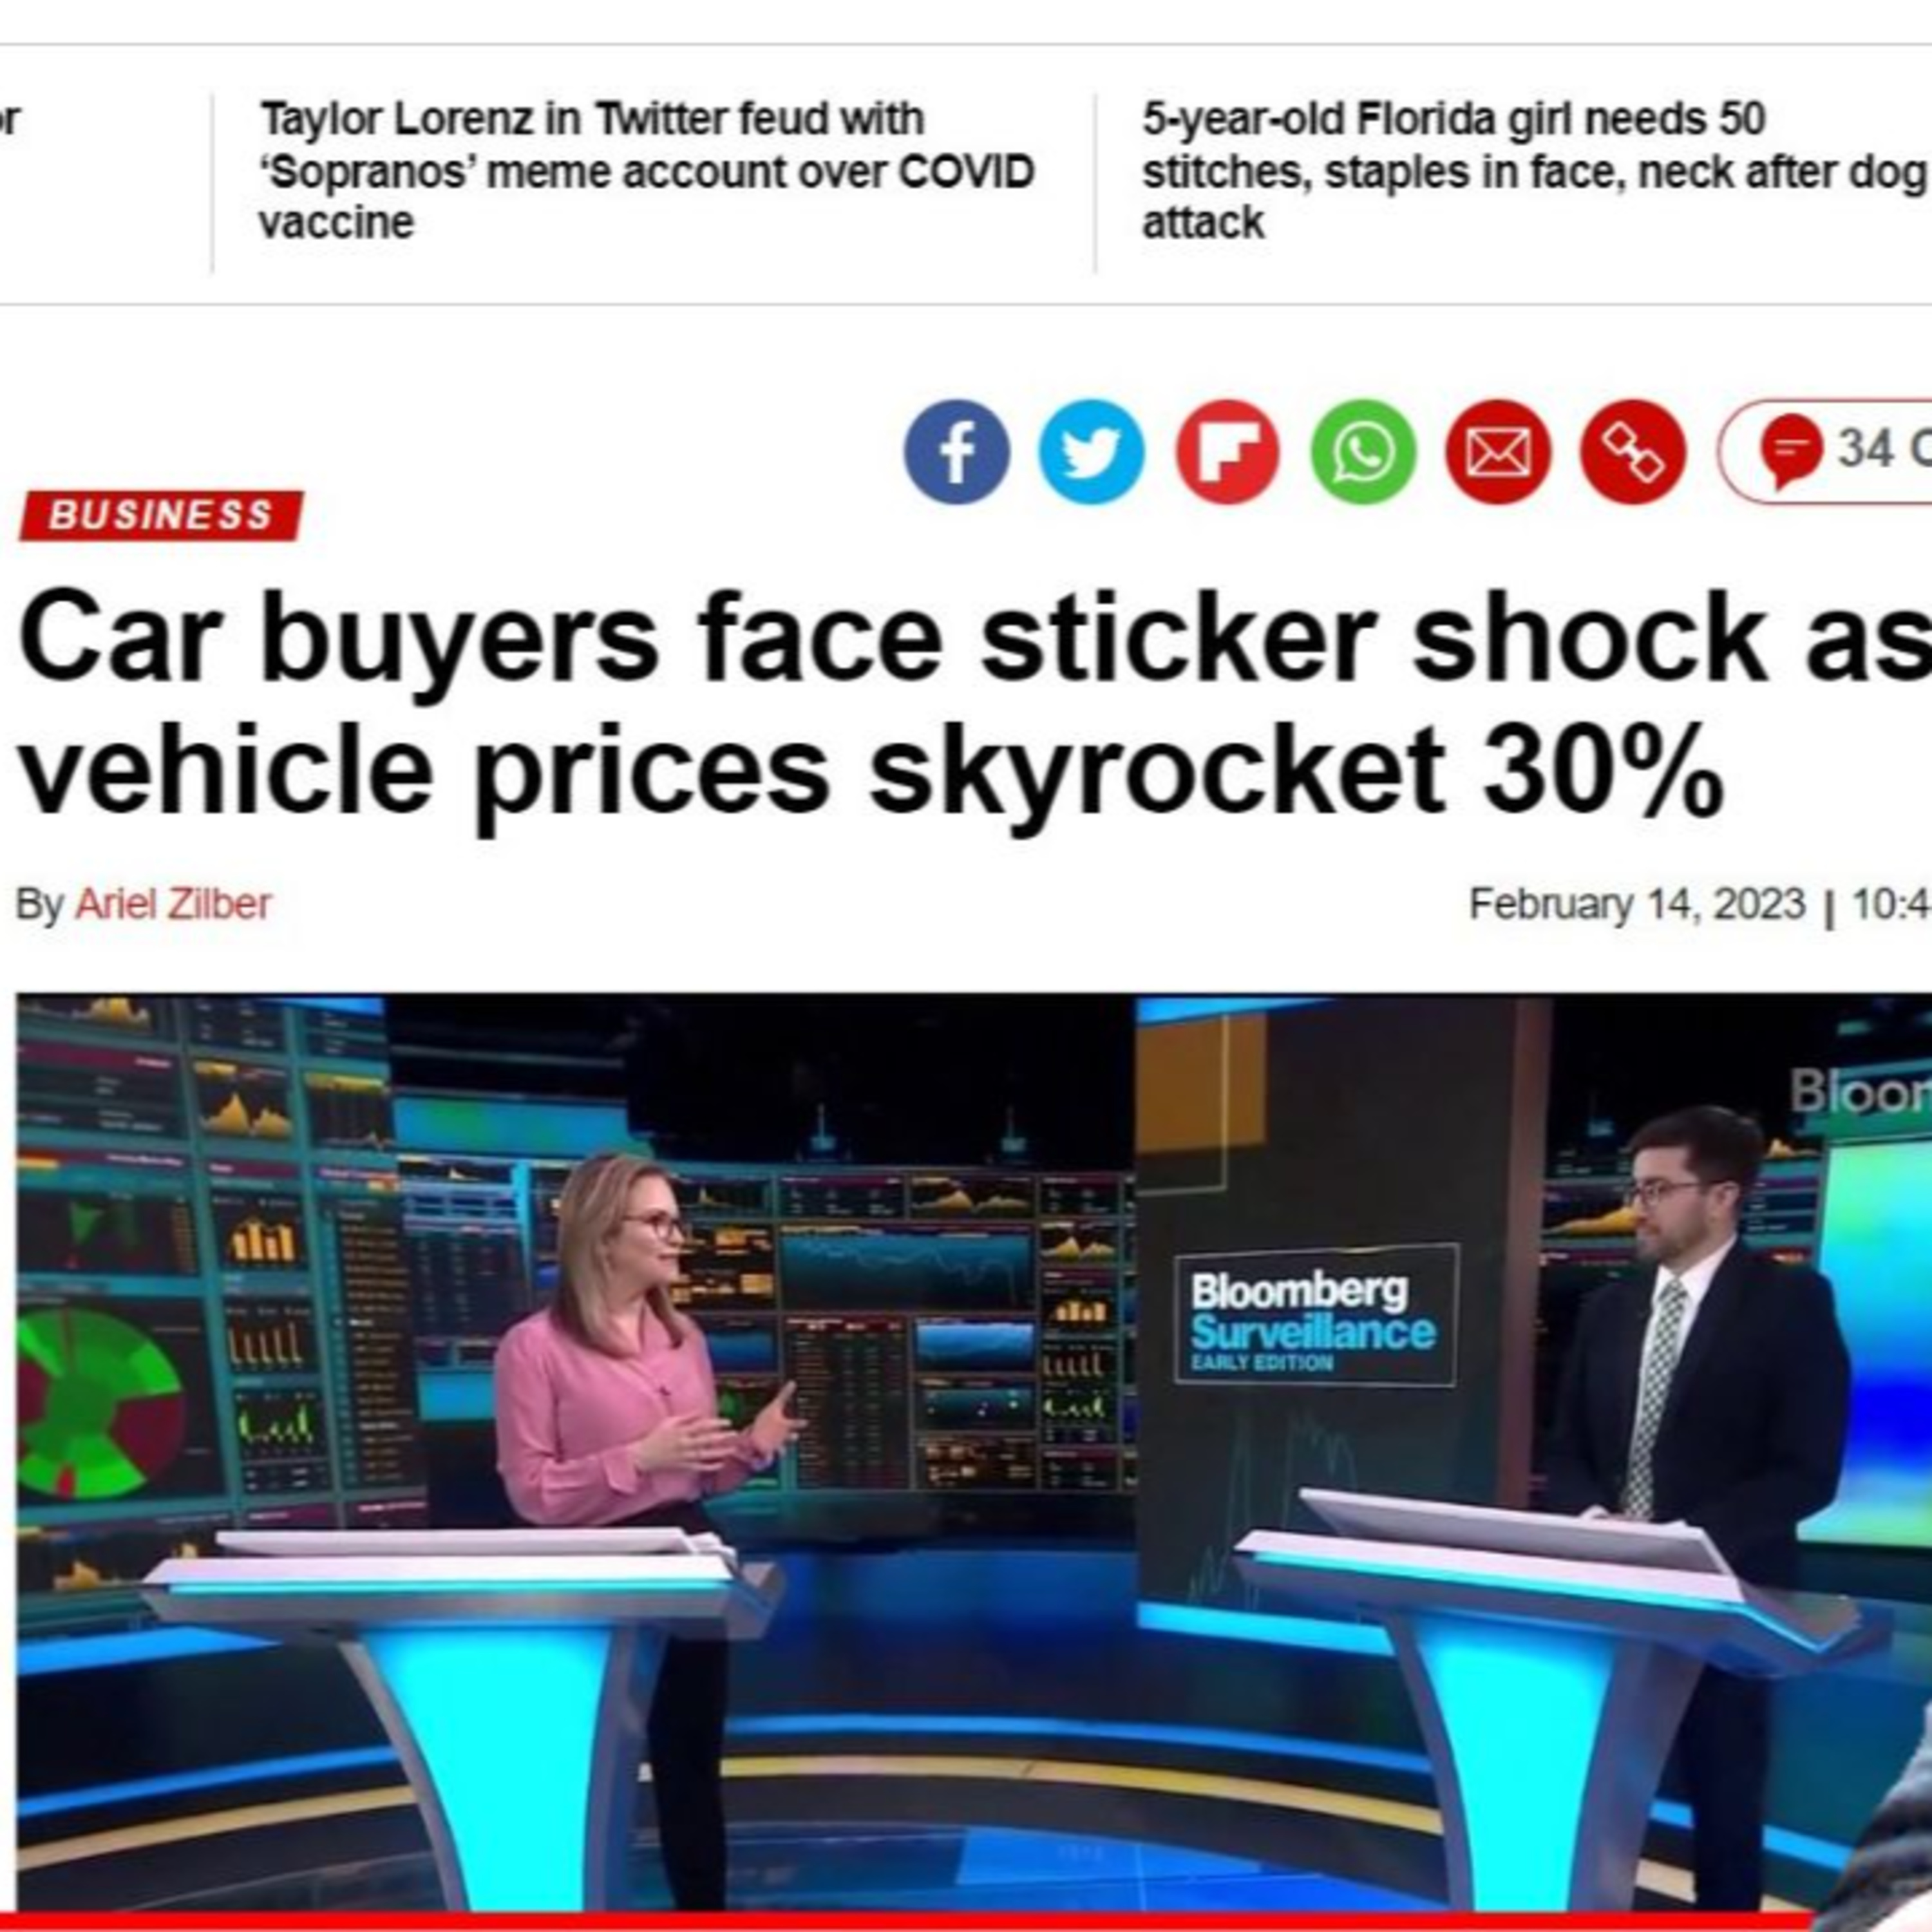The height and width of the screenshot is (1932, 1932).
Task: Click the February 14, 2023 date
Action: tap(1637, 904)
